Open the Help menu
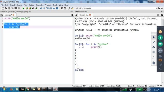The width and height of the screenshot is (164, 92). 66,5
